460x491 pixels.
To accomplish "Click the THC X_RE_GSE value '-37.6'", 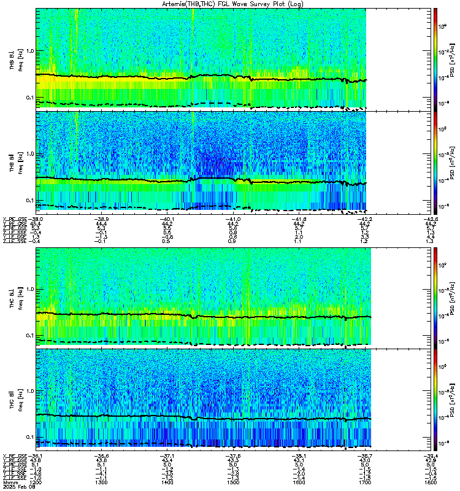I will [x=234, y=456].
